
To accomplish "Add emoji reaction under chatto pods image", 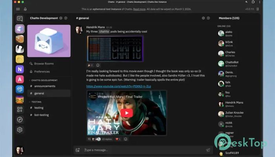I will 98,65.
